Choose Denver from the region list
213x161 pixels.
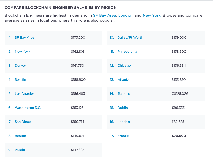(20, 65)
